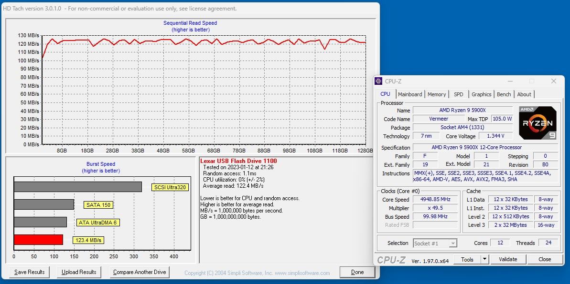Viewport: 570px width, 284px height.
Task: Go to the Graphics tab in CPU-Z
Action: click(481, 94)
